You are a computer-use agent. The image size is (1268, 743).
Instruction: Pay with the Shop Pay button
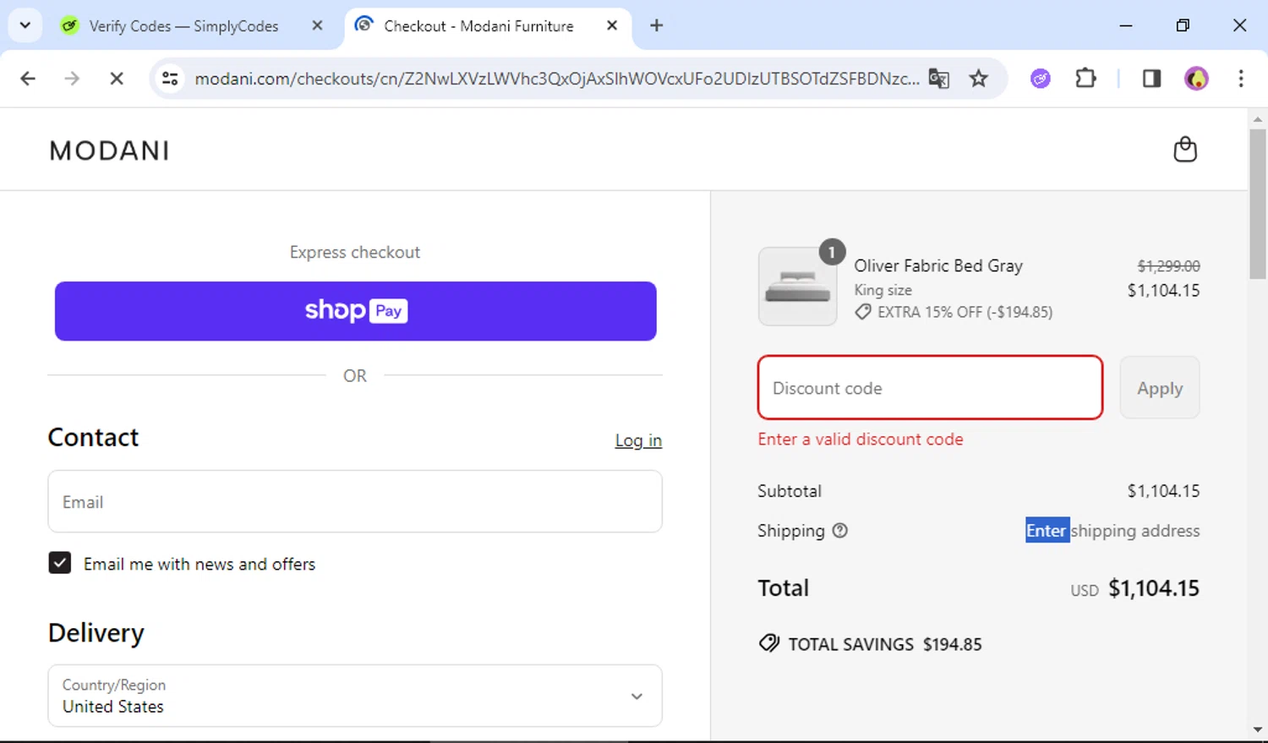pyautogui.click(x=356, y=311)
